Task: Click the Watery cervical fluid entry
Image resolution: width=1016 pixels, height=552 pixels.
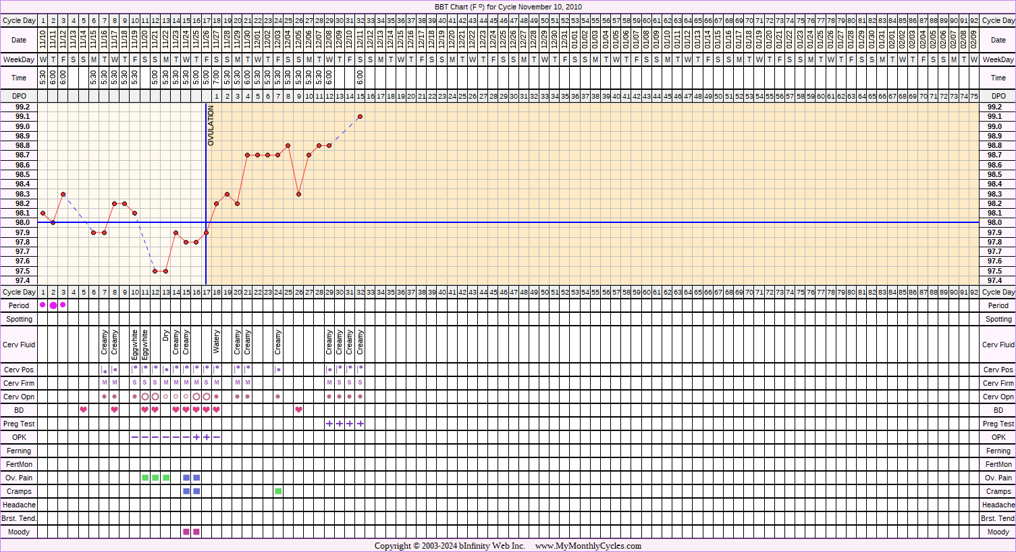Action: 217,342
